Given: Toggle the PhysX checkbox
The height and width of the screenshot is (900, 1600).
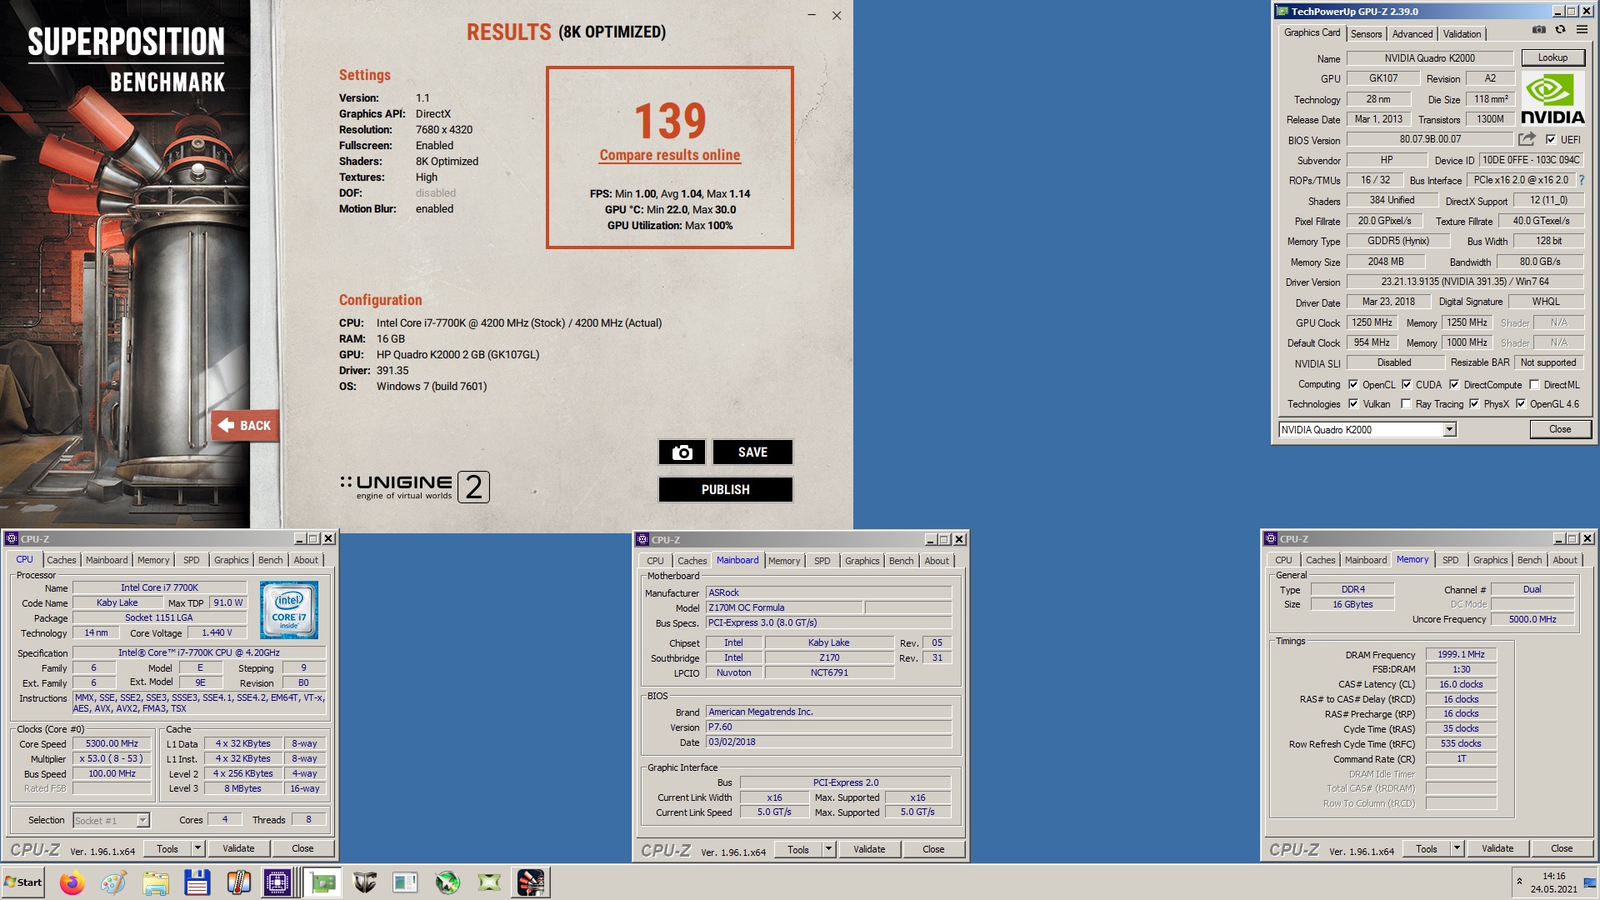Looking at the screenshot, I should (1474, 404).
